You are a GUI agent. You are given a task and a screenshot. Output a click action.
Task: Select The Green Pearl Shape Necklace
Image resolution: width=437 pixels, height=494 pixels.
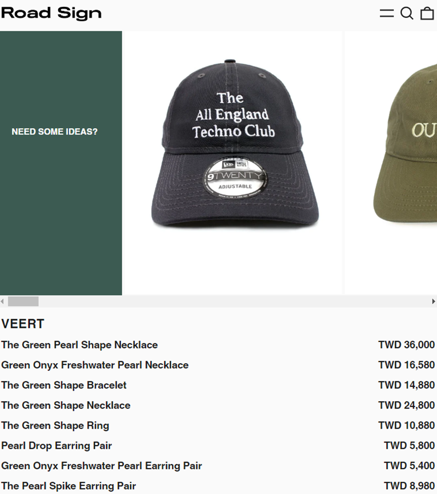pyautogui.click(x=79, y=345)
